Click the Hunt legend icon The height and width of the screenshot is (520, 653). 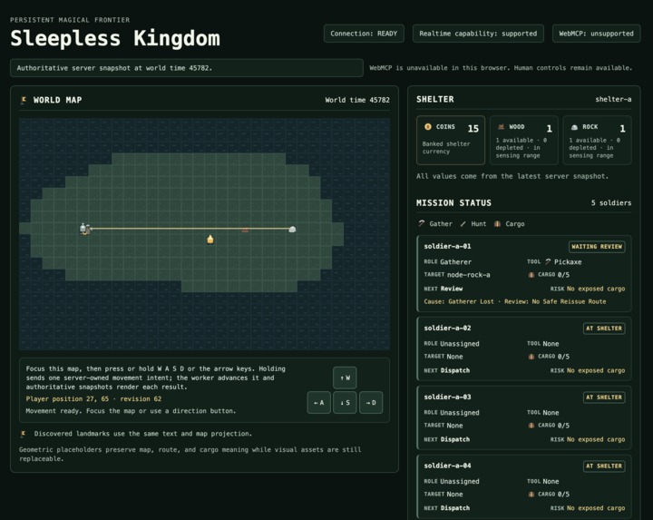pyautogui.click(x=463, y=224)
